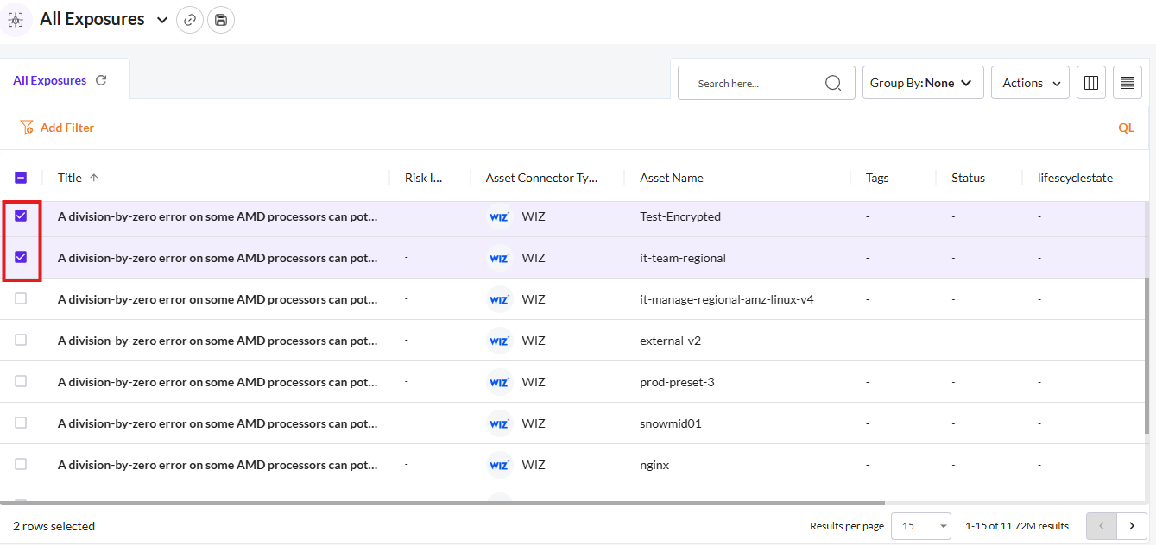Toggle the select-all header checkbox

tap(21, 178)
